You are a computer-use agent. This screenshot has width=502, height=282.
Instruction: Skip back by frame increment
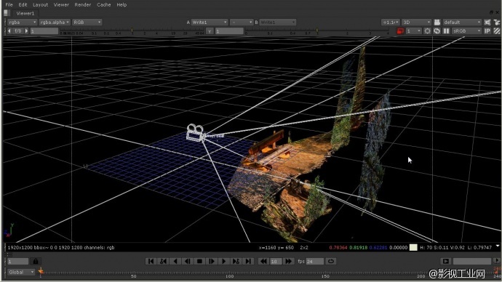263,262
